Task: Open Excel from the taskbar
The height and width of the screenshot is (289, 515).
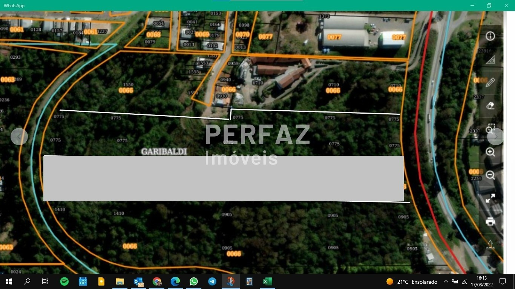Action: (x=268, y=281)
